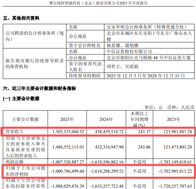Click the net profit value -1,000,786,499.60
The image size is (196, 189).
pyautogui.click(x=67, y=171)
